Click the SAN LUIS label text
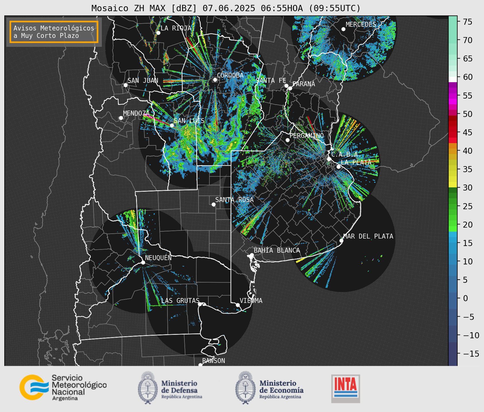Viewport: 484px width, 412px height. pos(189,121)
